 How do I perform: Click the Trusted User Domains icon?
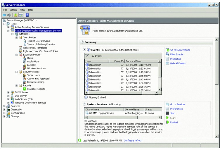[x=25, y=41]
